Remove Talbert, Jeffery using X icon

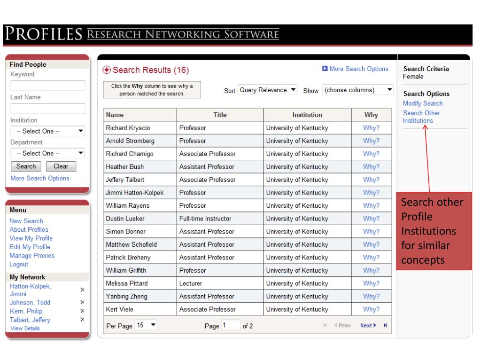(82, 320)
